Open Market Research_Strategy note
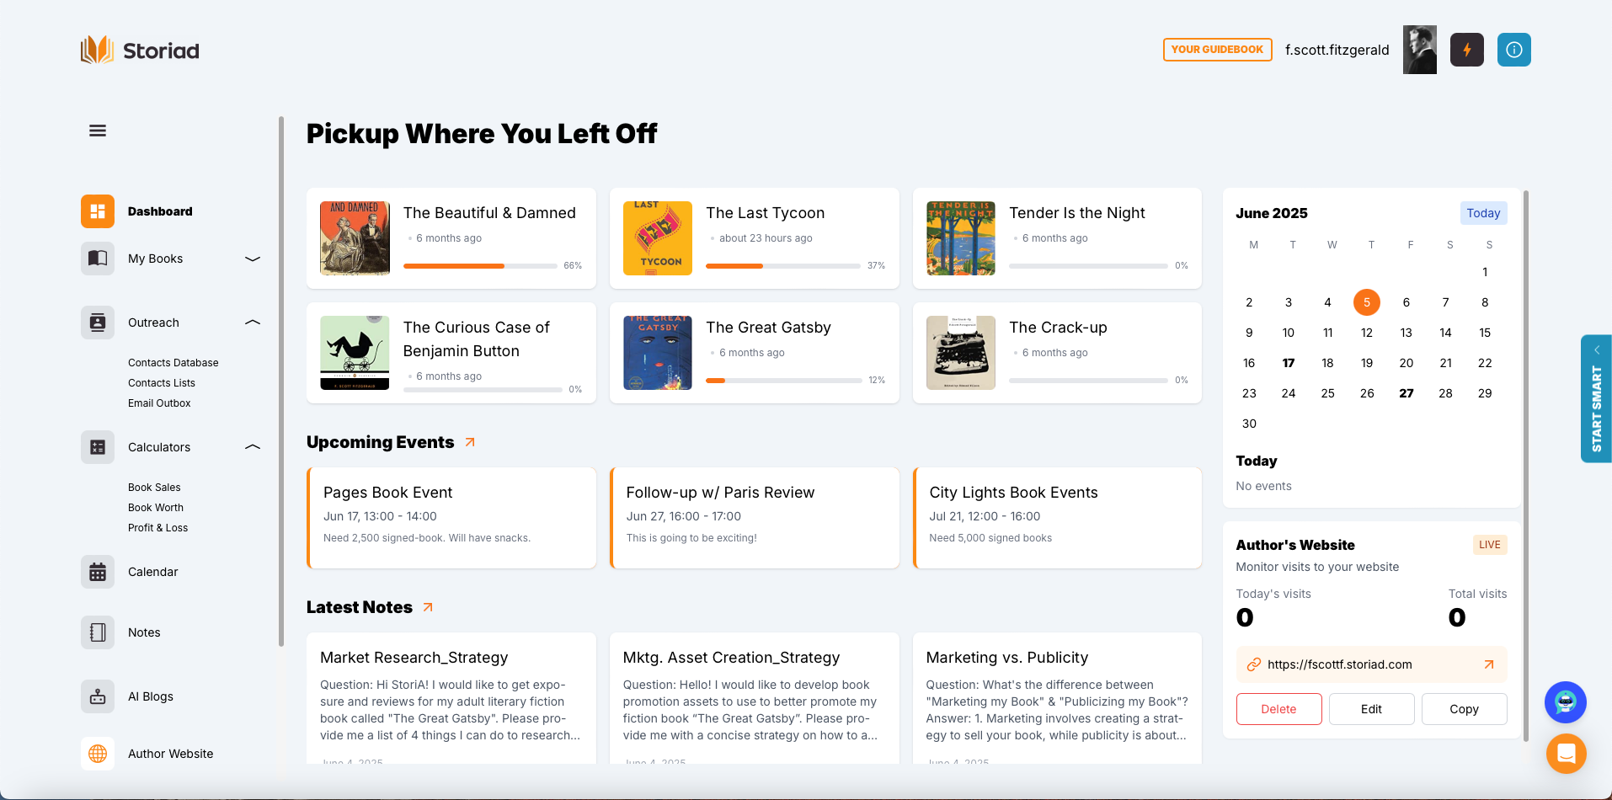Image resolution: width=1612 pixels, height=800 pixels. (x=451, y=698)
